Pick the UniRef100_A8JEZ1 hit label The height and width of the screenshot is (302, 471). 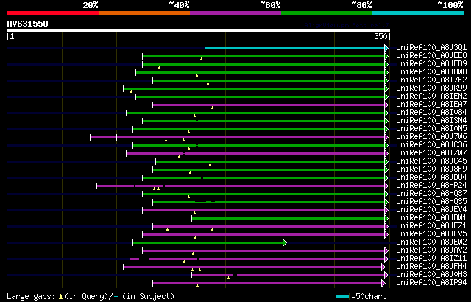coord(431,226)
